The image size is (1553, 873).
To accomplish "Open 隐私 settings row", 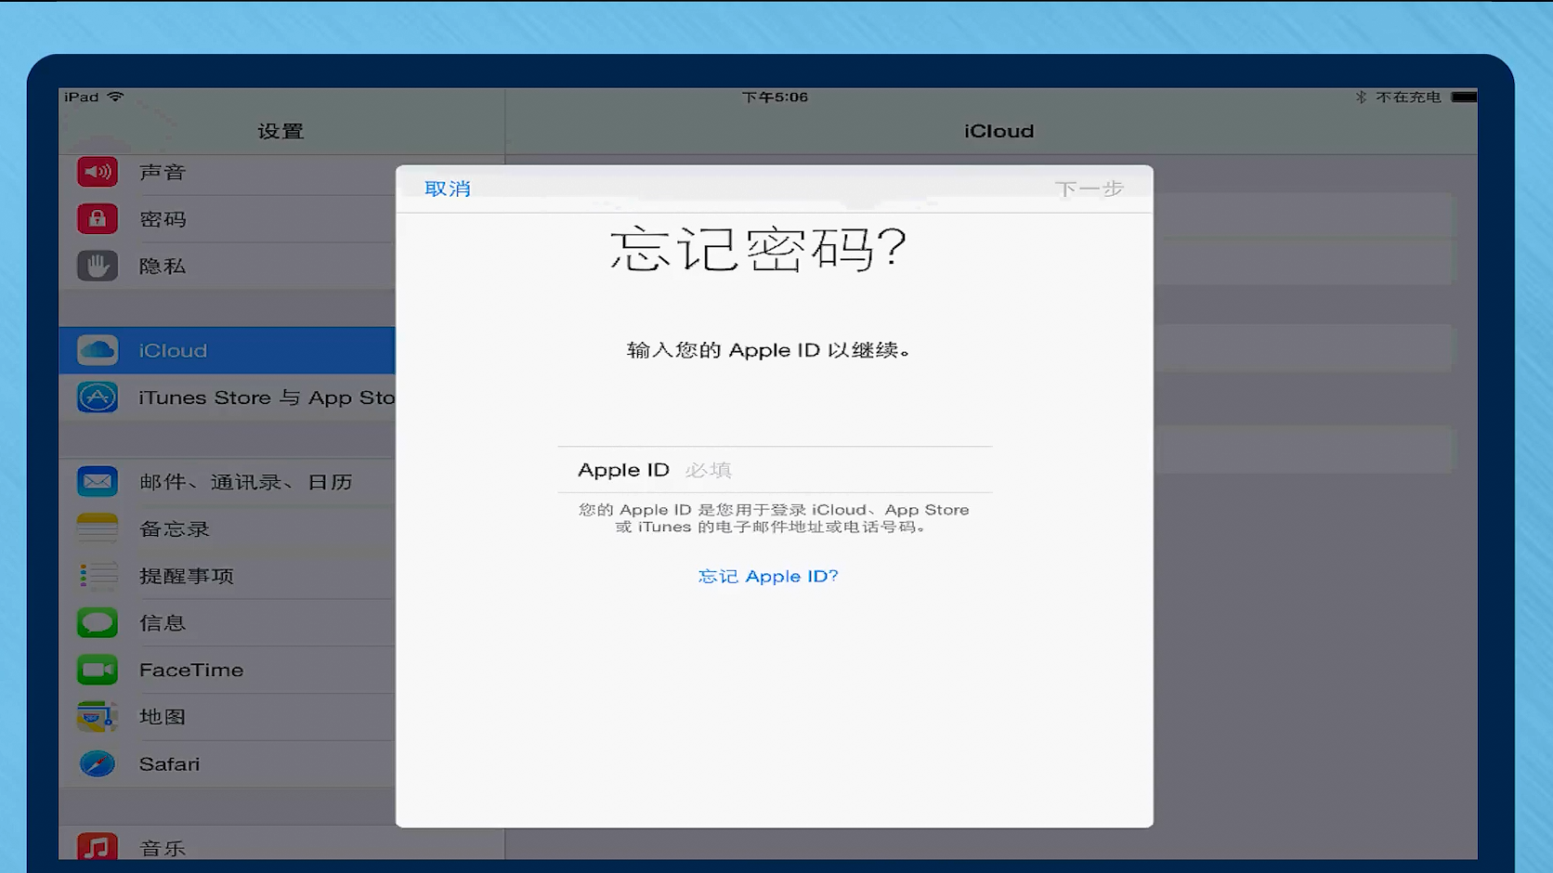I will 228,267.
